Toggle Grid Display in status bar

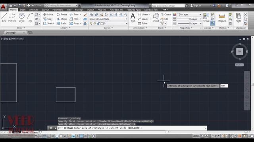coord(44,136)
